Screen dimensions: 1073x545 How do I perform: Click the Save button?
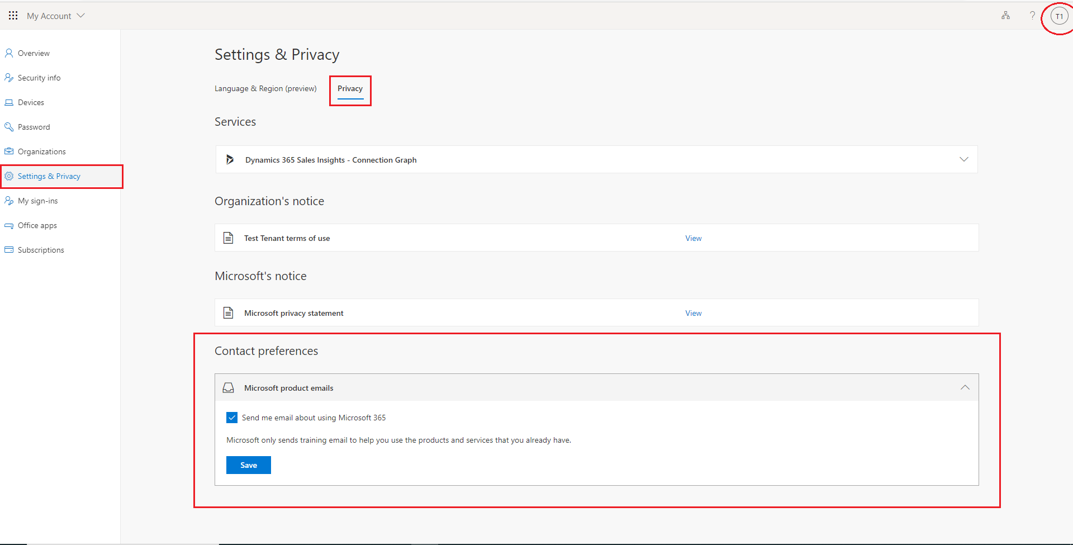249,465
